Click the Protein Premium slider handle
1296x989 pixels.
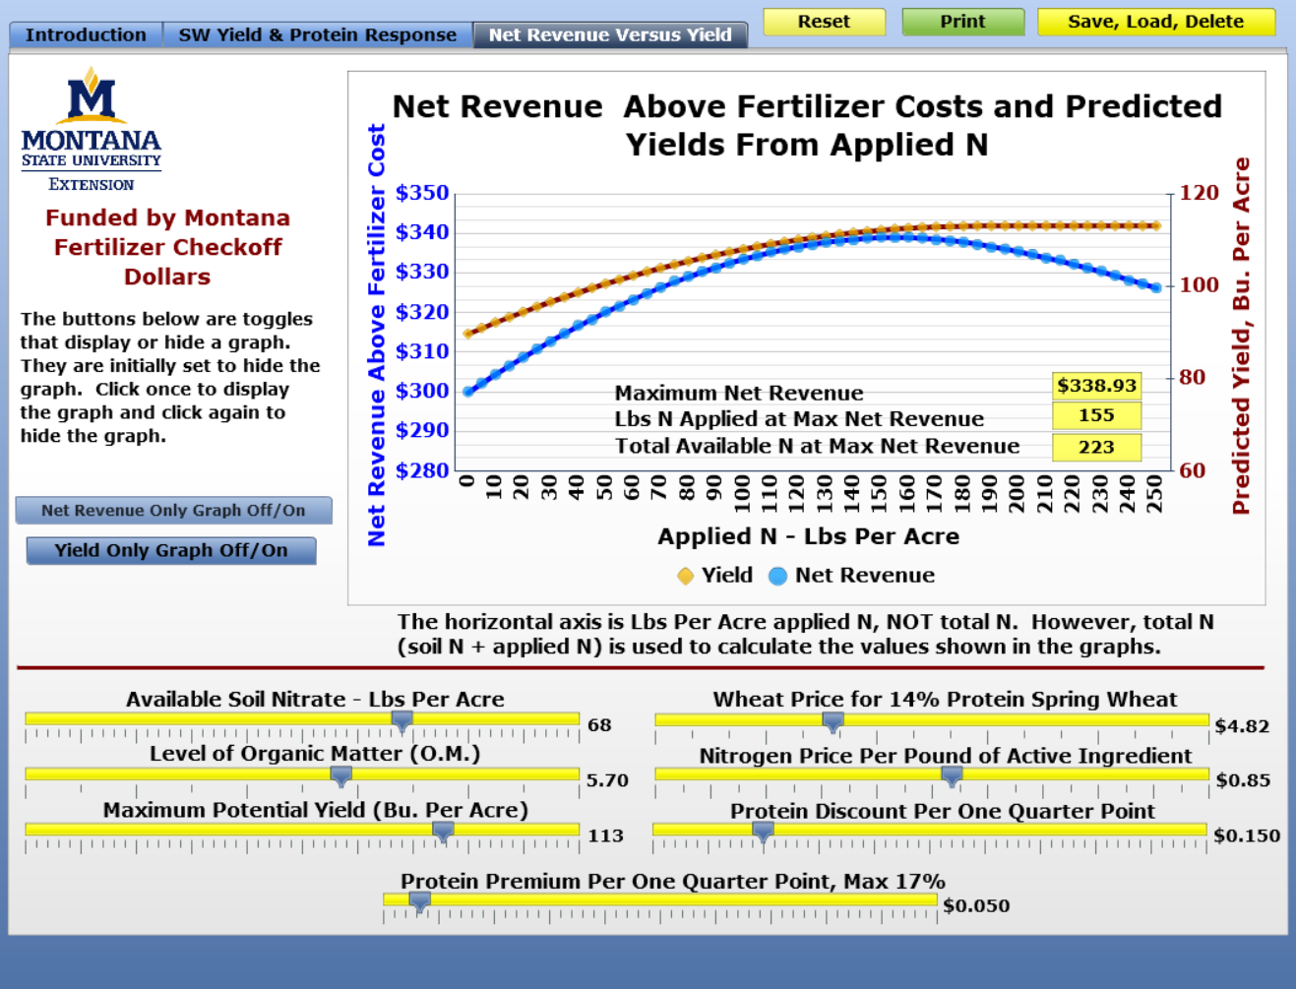coord(419,901)
